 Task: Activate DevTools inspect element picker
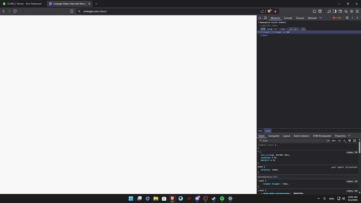260,18
